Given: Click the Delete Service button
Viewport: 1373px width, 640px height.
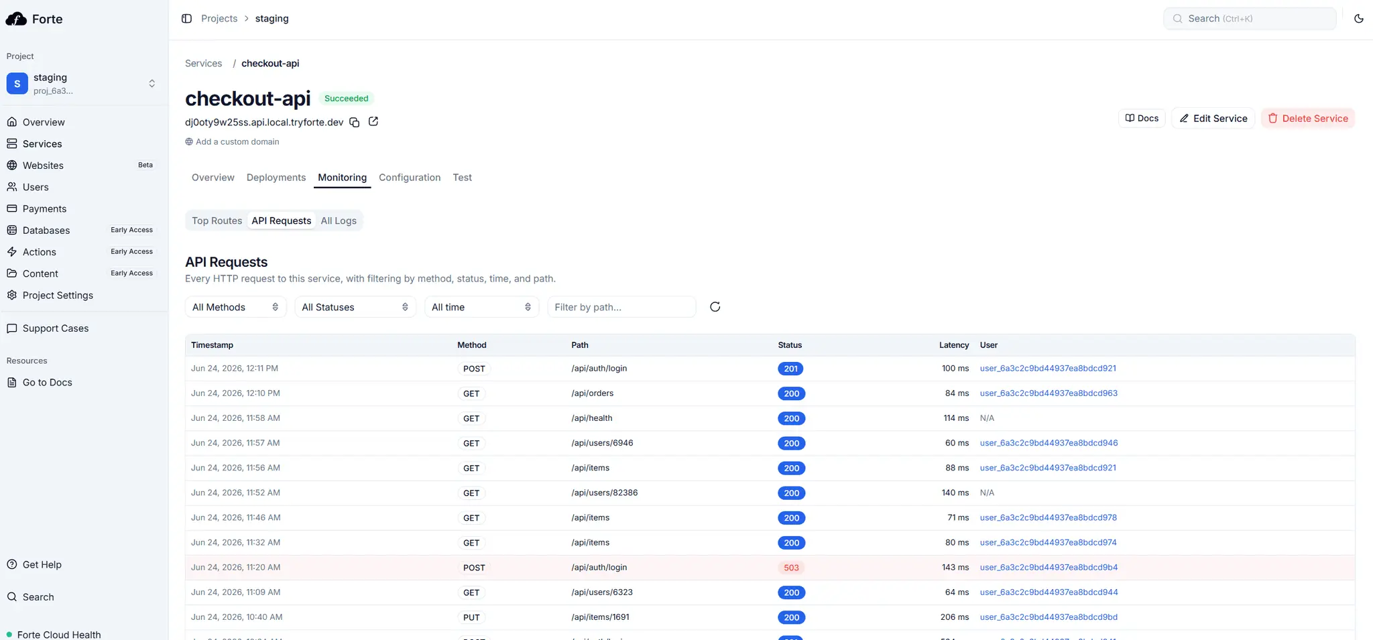Looking at the screenshot, I should [1308, 118].
